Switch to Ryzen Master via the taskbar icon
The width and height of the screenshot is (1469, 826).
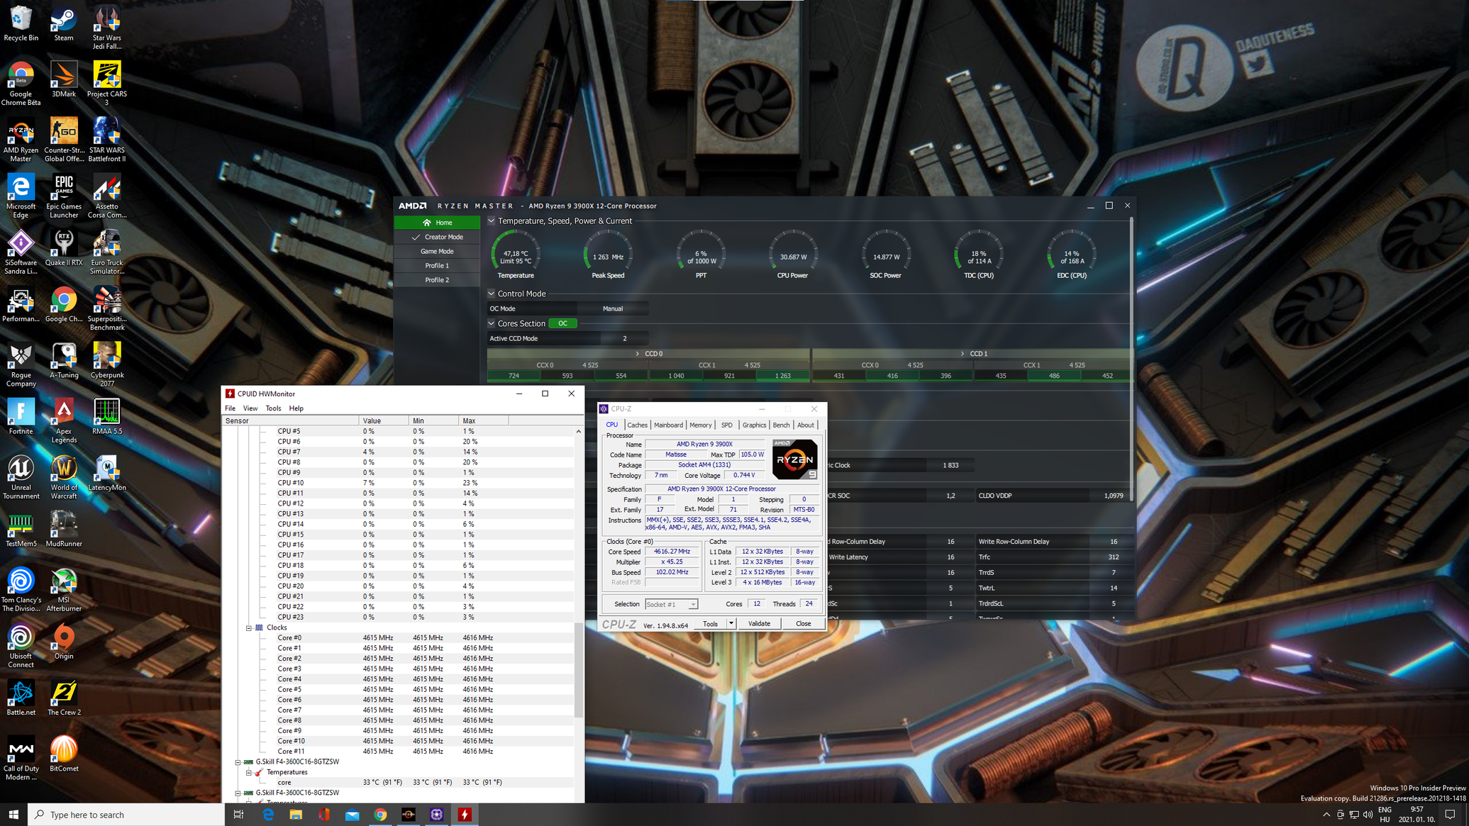(409, 815)
